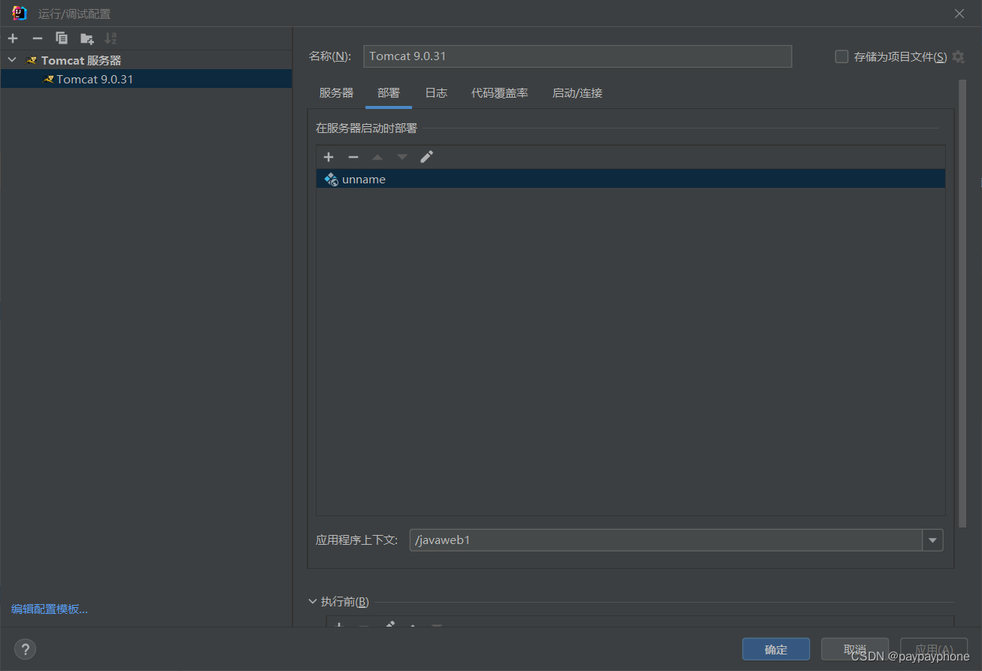Screen dimensions: 982x671
Task: Click the remove deployment minus icon
Action: [x=353, y=156]
